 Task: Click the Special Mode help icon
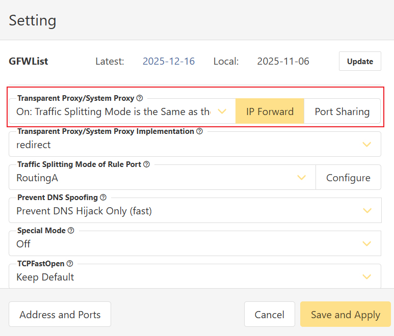pyautogui.click(x=71, y=231)
